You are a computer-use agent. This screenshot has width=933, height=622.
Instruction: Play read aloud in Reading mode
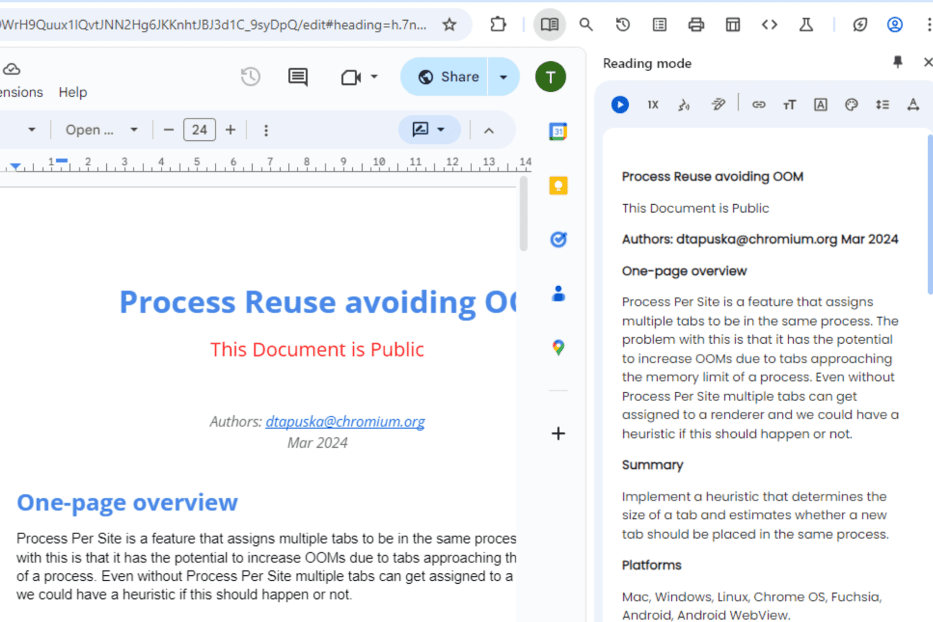620,104
